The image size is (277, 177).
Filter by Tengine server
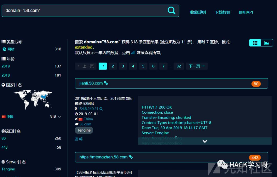pyautogui.click(x=8, y=169)
